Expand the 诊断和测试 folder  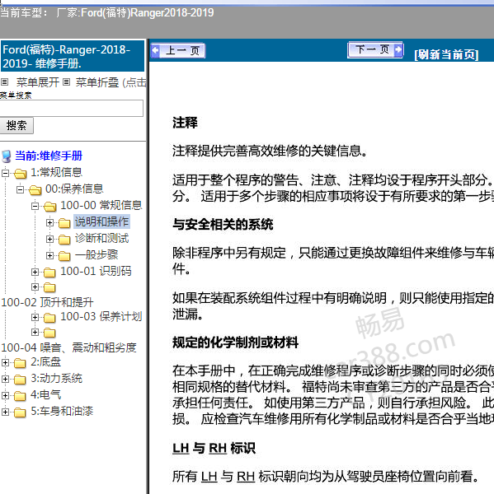point(49,239)
